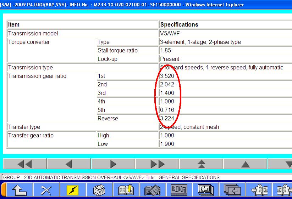Click the double up-arrow top-of-page button
Viewport: 292px width, 199px height.
pyautogui.click(x=201, y=164)
